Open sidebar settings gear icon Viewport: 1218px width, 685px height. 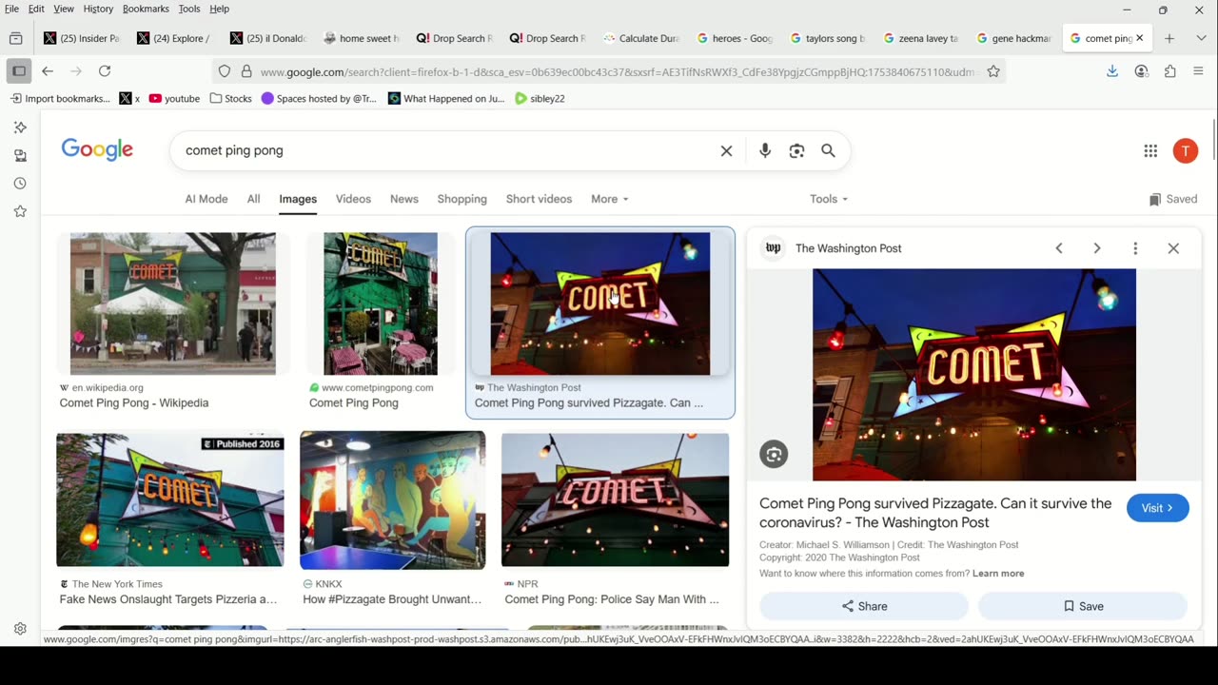20,629
